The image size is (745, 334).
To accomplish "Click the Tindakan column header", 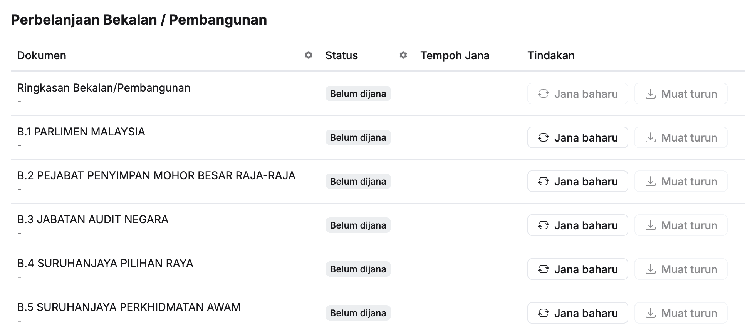I will 551,55.
